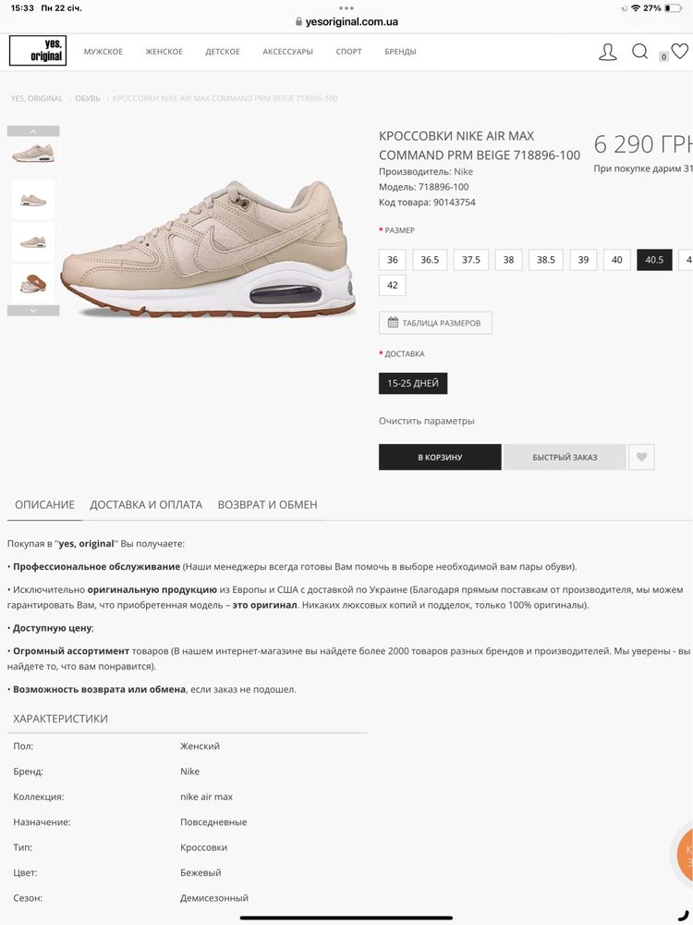Click the chat bubble icon at bottom right
Screen dimensions: 693x925
[684, 851]
